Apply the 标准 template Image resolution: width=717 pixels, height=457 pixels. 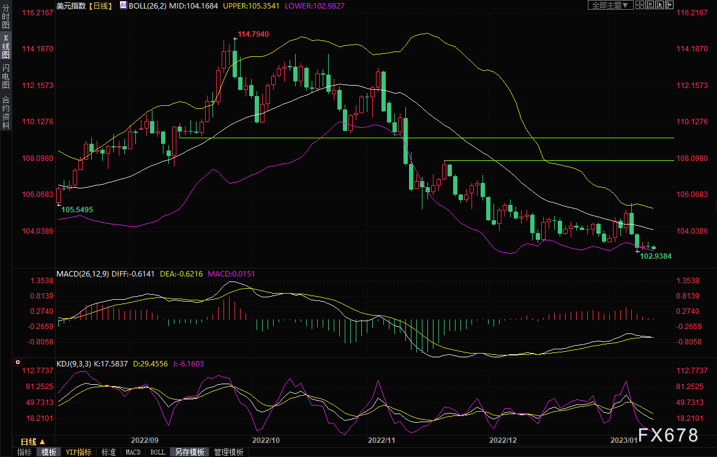108,452
